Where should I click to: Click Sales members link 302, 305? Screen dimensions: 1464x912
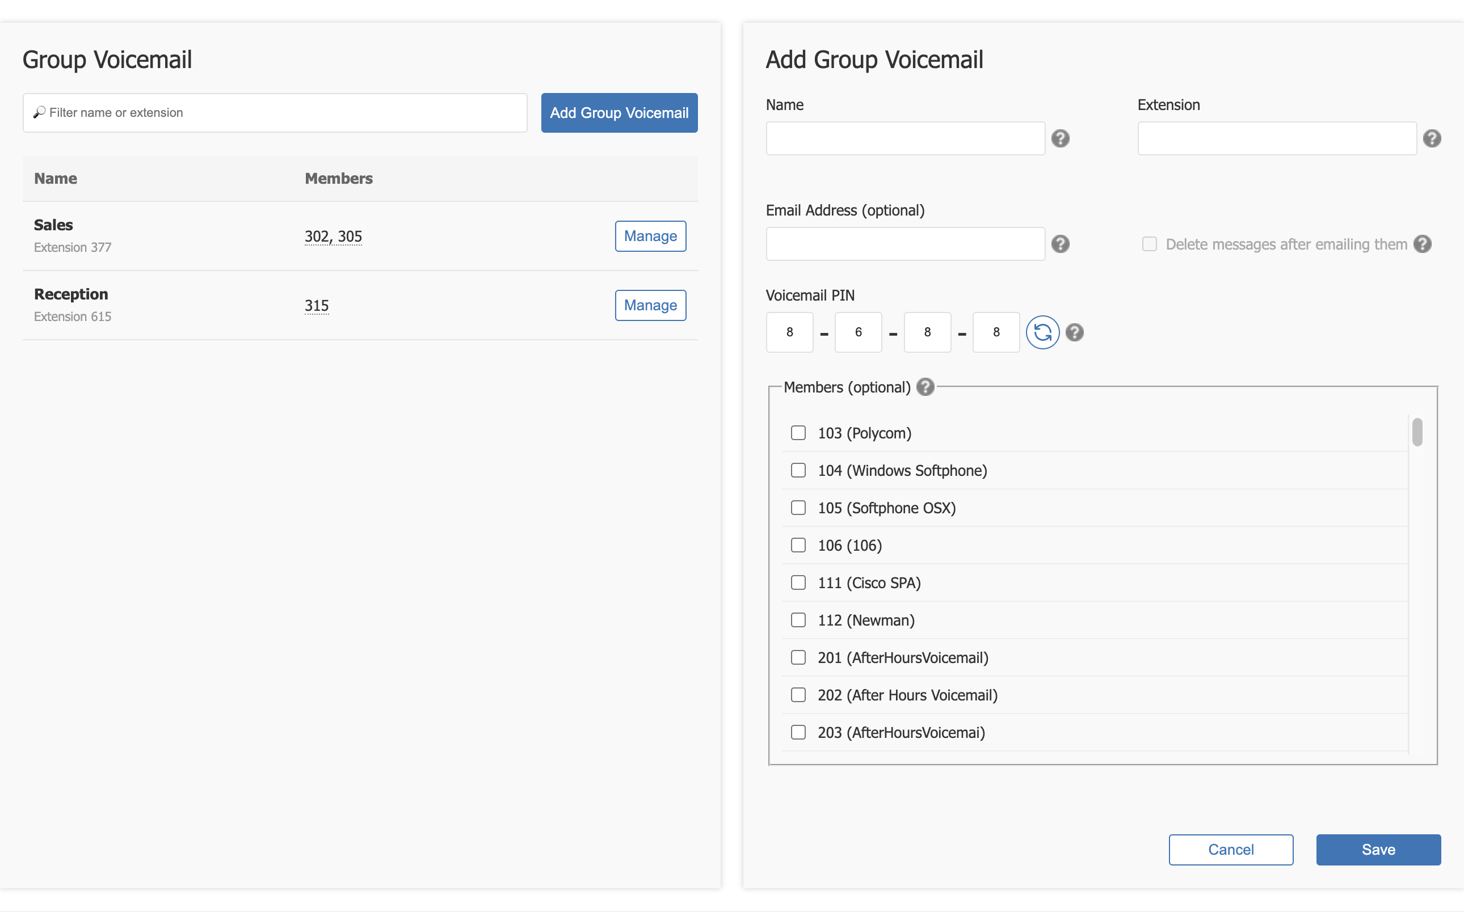[x=333, y=237]
